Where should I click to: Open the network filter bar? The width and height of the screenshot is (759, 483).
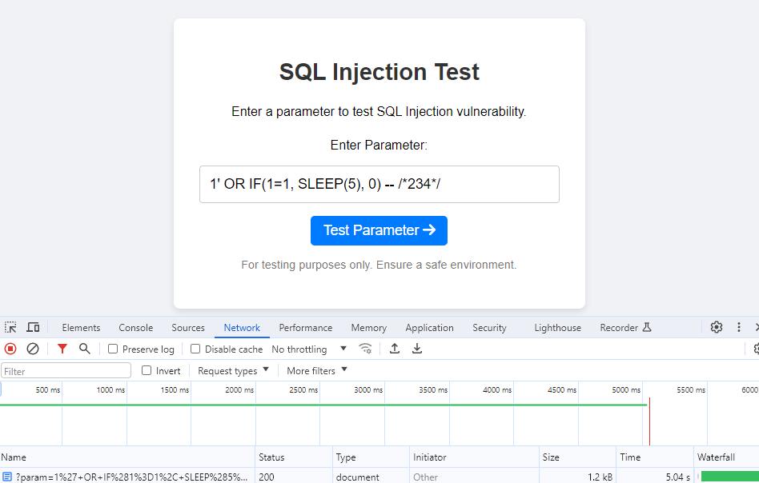pyautogui.click(x=62, y=349)
